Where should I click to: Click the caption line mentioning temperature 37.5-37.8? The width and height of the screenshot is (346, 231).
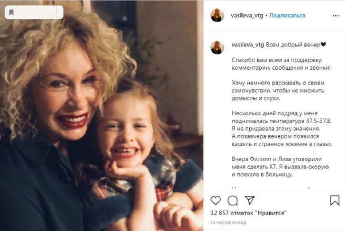tap(280, 121)
